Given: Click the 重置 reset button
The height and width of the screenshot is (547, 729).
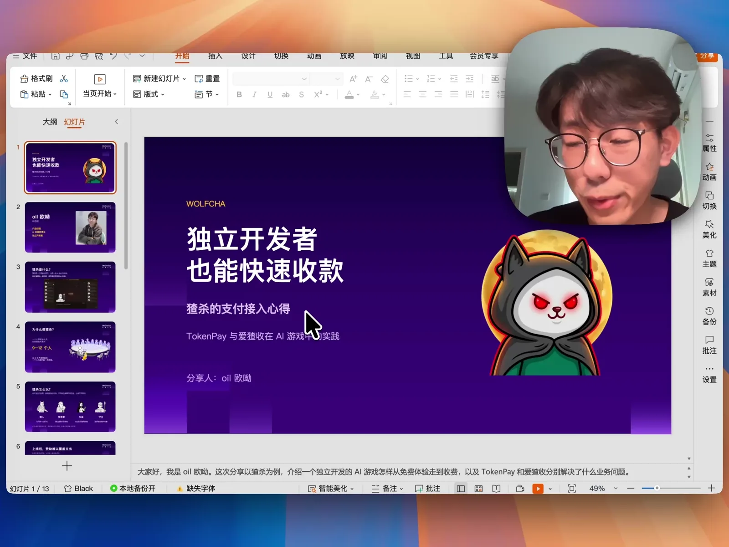Looking at the screenshot, I should pyautogui.click(x=207, y=79).
